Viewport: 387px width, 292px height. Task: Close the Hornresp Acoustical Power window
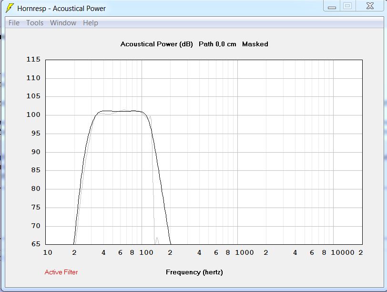point(370,6)
